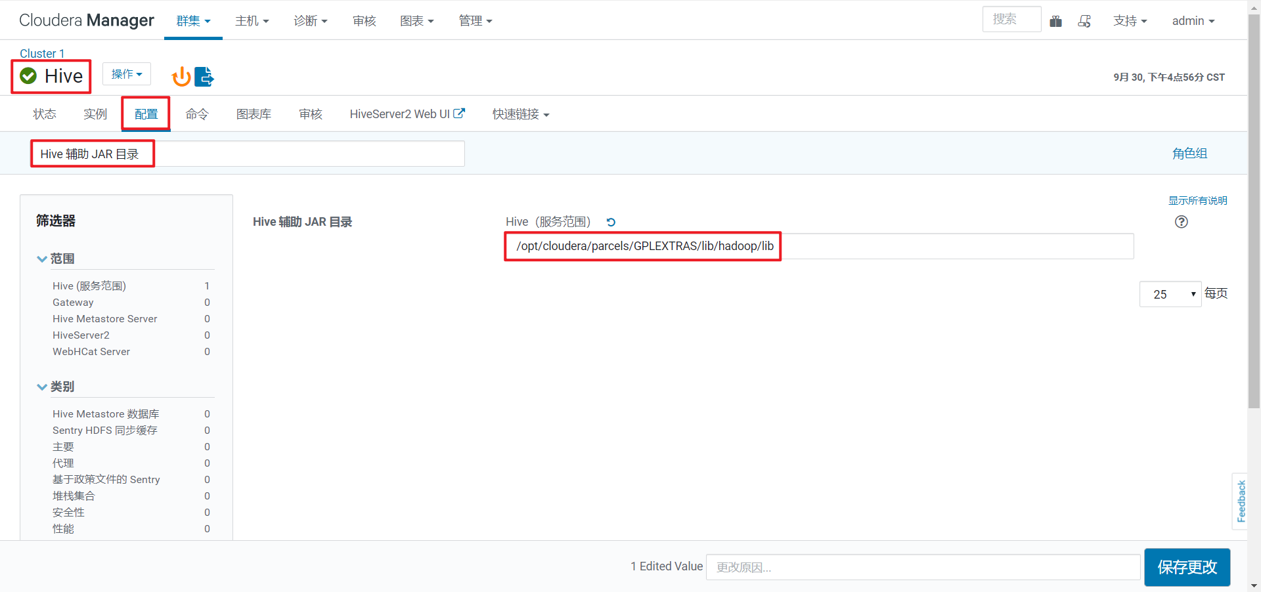The image size is (1261, 592).
Task: Click the Hive service title
Action: [x=64, y=76]
